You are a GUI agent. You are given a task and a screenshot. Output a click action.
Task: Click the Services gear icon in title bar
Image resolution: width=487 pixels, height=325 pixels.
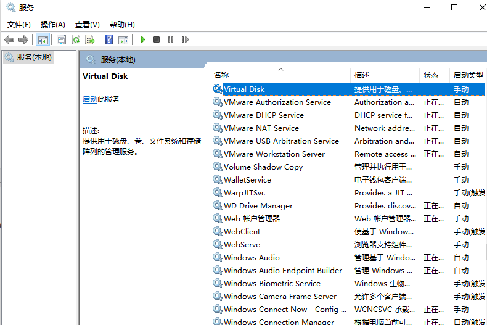pyautogui.click(x=11, y=7)
